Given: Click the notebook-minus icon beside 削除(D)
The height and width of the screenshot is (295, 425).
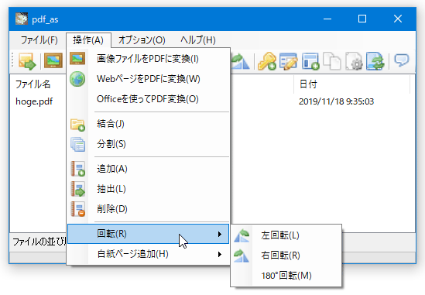Looking at the screenshot, I should pos(77,209).
